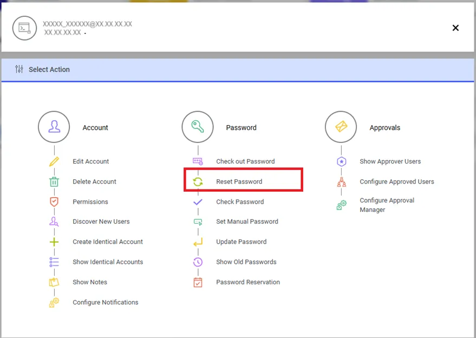Select Check out Password
Image resolution: width=476 pixels, height=338 pixels.
coord(245,161)
